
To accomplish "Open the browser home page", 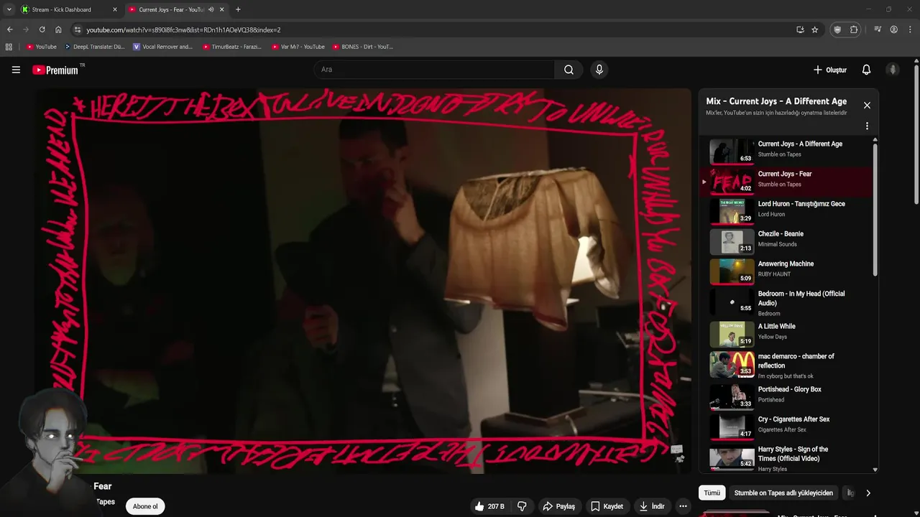I will click(x=58, y=29).
